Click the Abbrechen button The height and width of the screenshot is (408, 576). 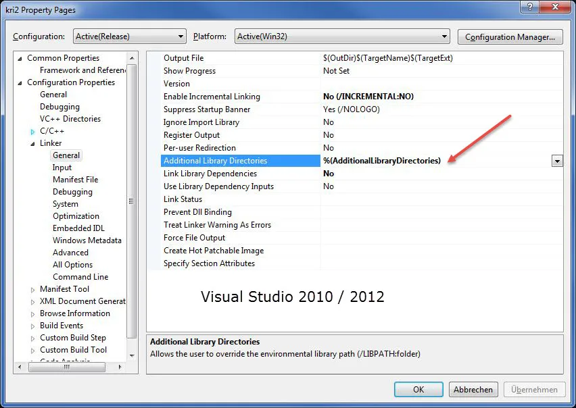(x=473, y=389)
